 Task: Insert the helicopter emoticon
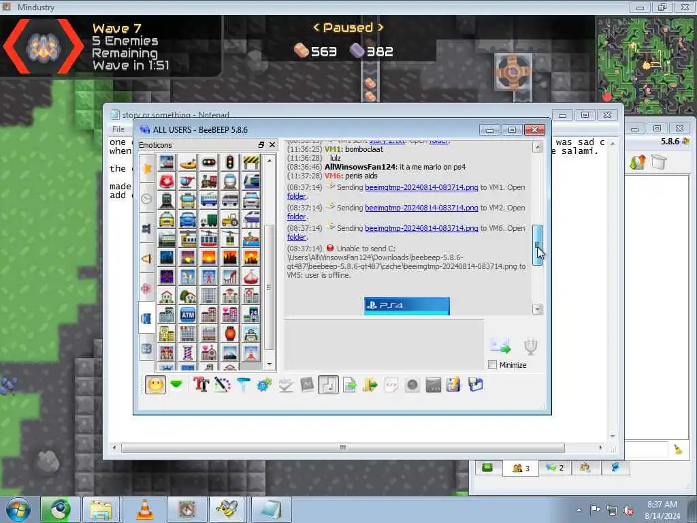point(188,181)
